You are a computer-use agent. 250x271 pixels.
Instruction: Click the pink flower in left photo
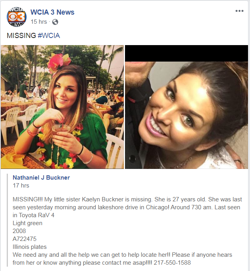point(59,63)
